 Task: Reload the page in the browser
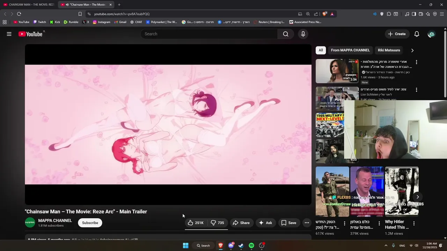tap(19, 14)
